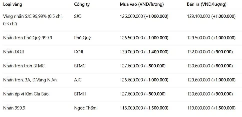
Task: Click BTMC sell price 130.600.000 (+800.000)
Action: click(210, 66)
